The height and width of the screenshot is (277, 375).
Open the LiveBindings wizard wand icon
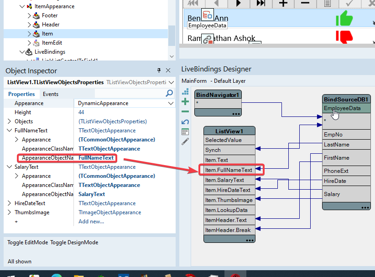(x=185, y=141)
